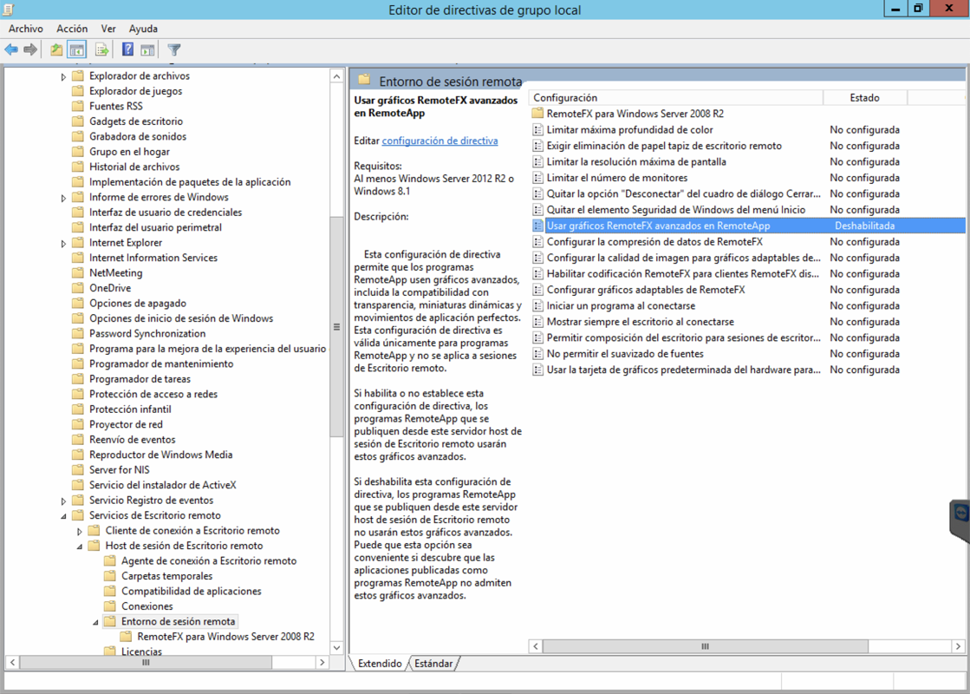Sort by the Configuración column header
This screenshot has height=694, width=970.
point(675,98)
